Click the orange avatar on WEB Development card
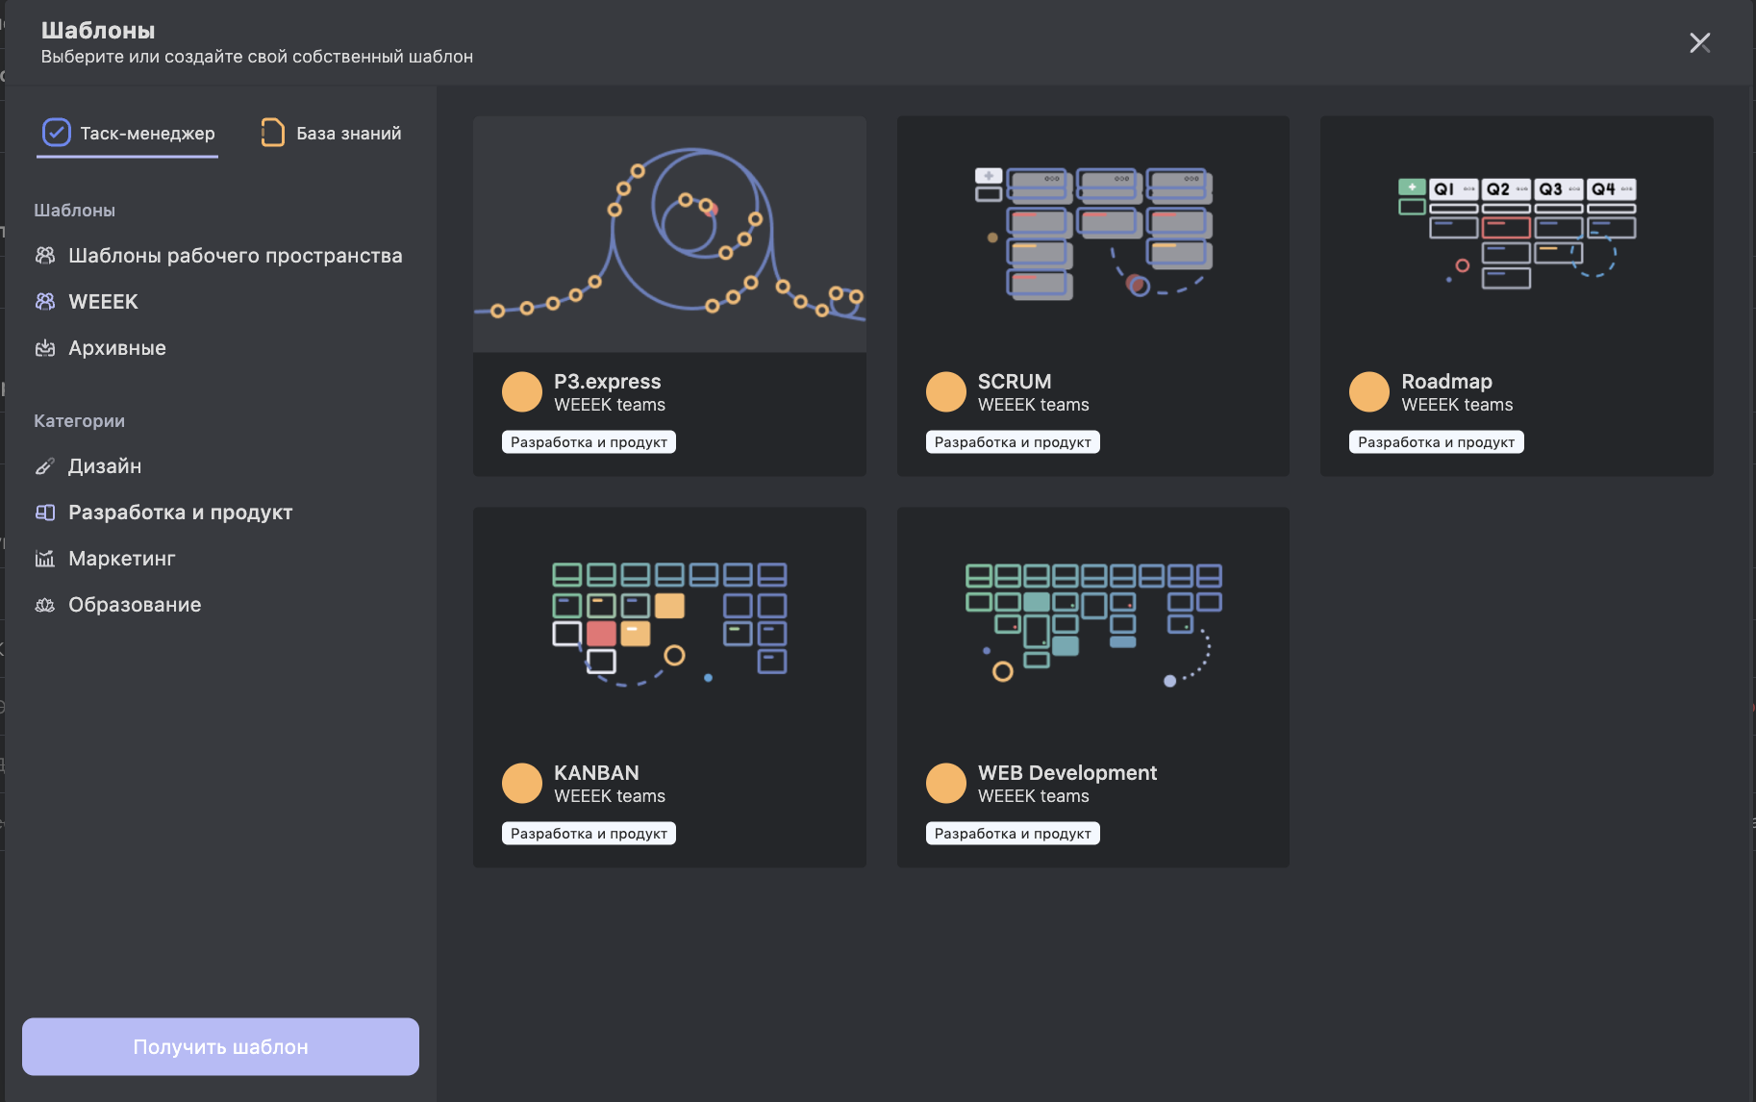 (945, 784)
